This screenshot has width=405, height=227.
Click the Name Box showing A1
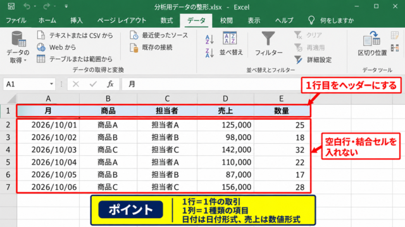click(25, 84)
